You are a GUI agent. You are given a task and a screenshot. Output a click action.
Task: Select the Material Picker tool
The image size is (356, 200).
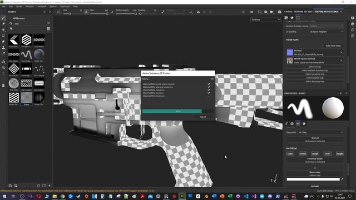(3, 54)
